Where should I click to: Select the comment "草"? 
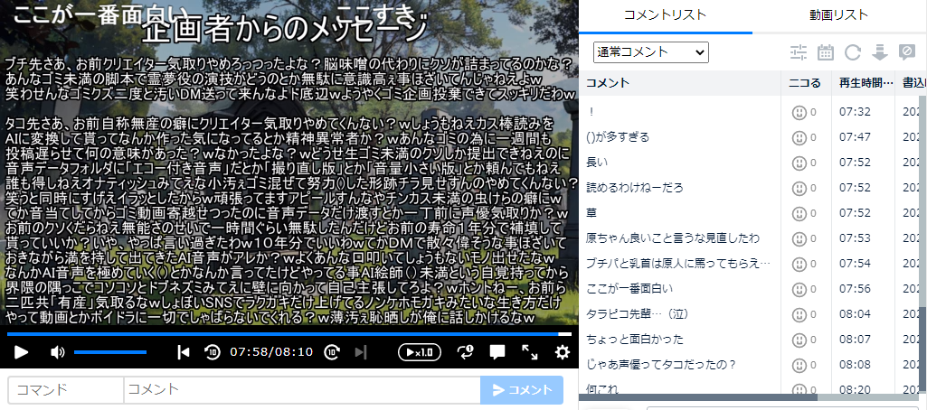(x=591, y=213)
